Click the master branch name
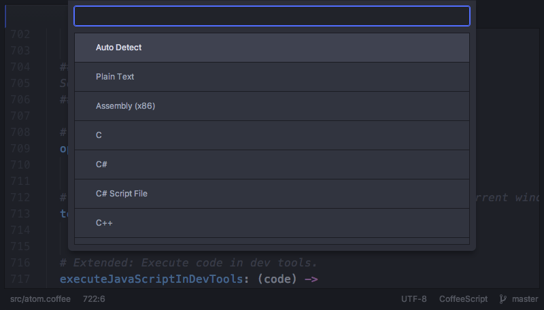The image size is (544, 310). point(524,299)
